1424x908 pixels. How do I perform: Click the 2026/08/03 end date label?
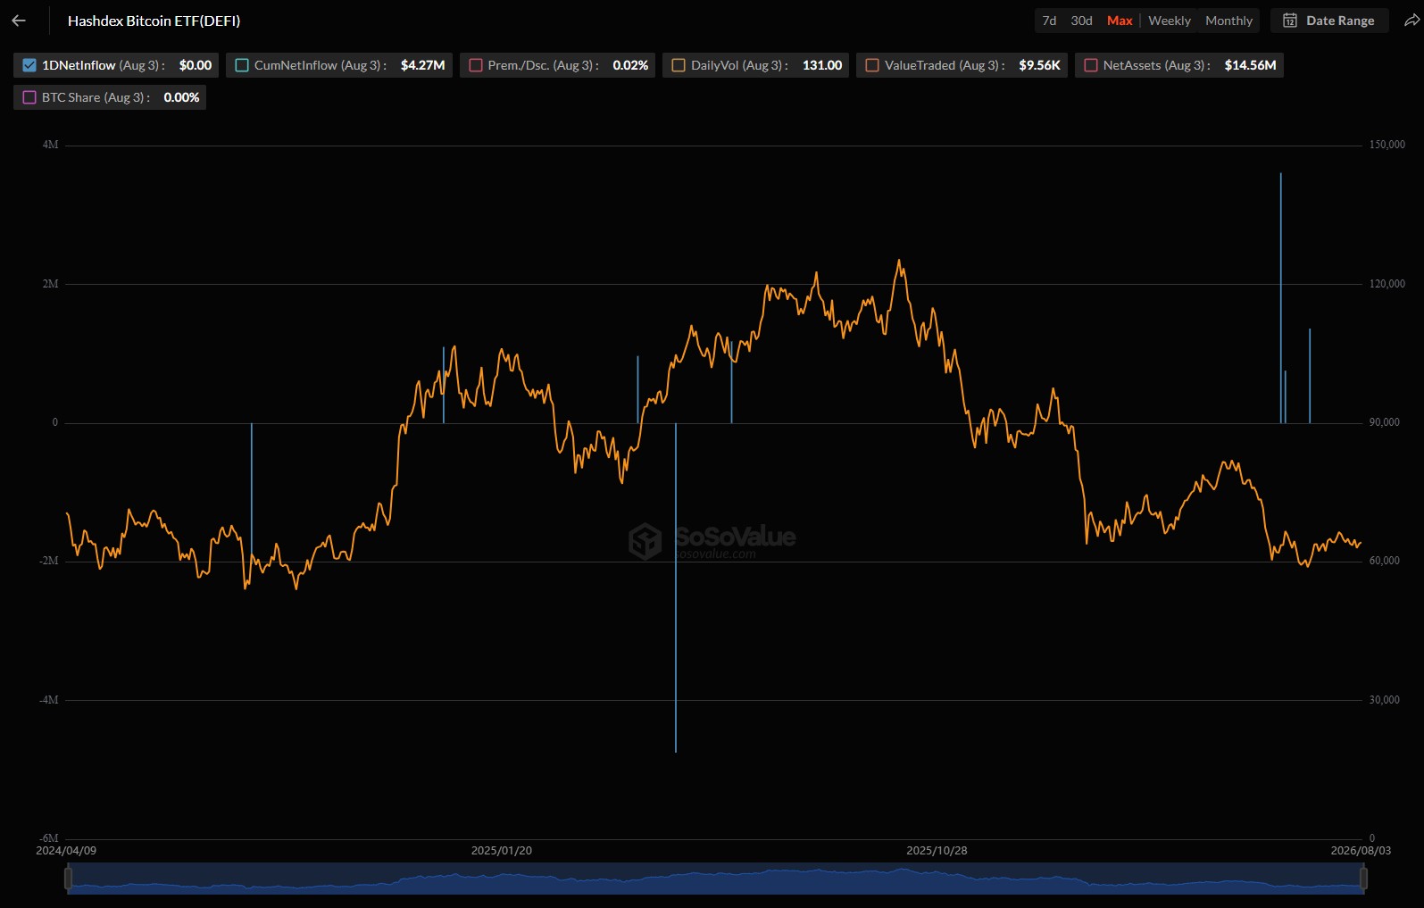pyautogui.click(x=1361, y=851)
